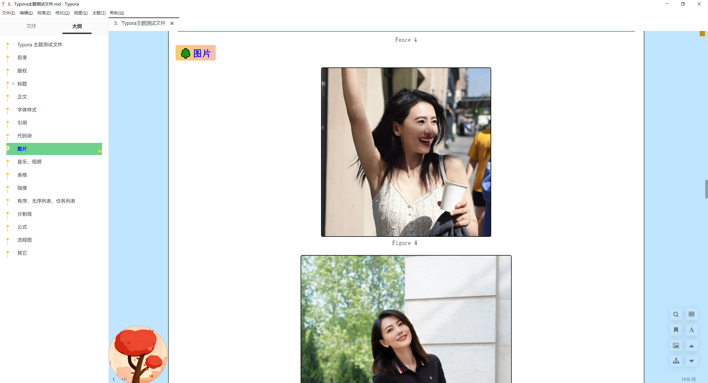Click the hierarchy tree icon button
Viewport: 708px width, 383px height.
click(x=676, y=361)
